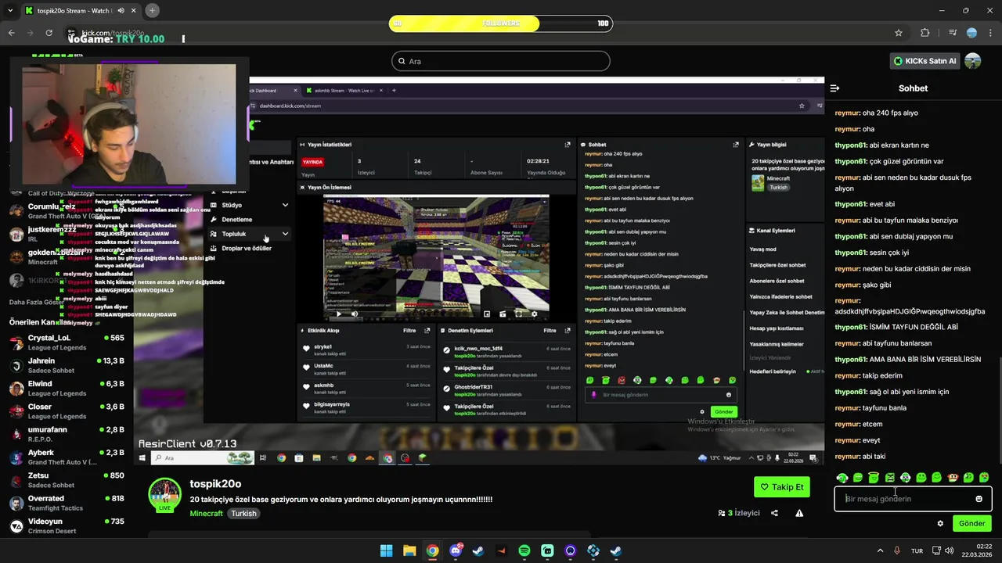Collapse the Sohbet chat panel
Screen dimensions: 1002x563
834,88
